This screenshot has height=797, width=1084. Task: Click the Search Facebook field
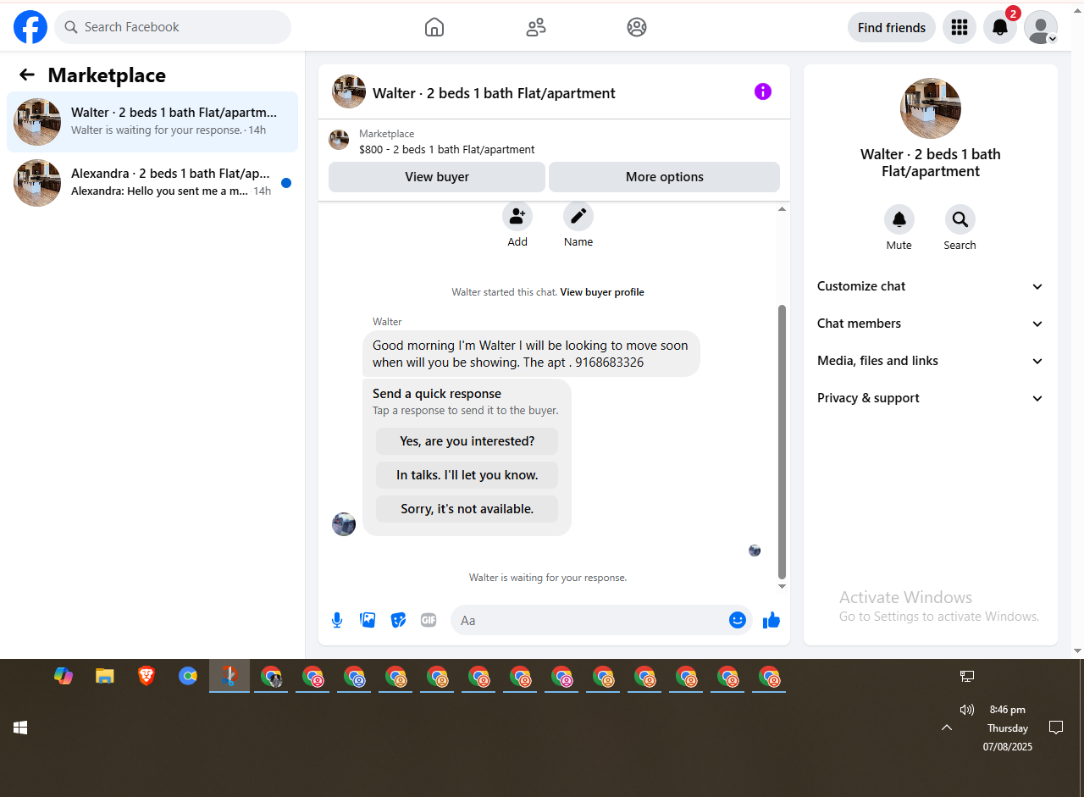(173, 27)
